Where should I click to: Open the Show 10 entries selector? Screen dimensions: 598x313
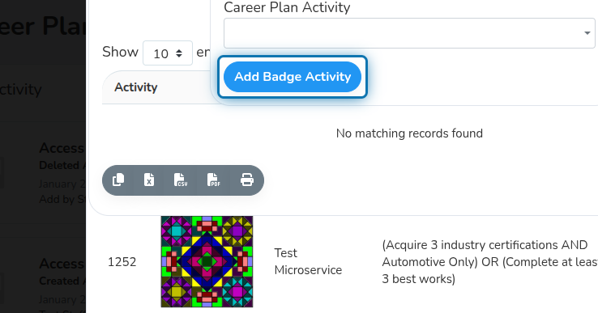(168, 53)
